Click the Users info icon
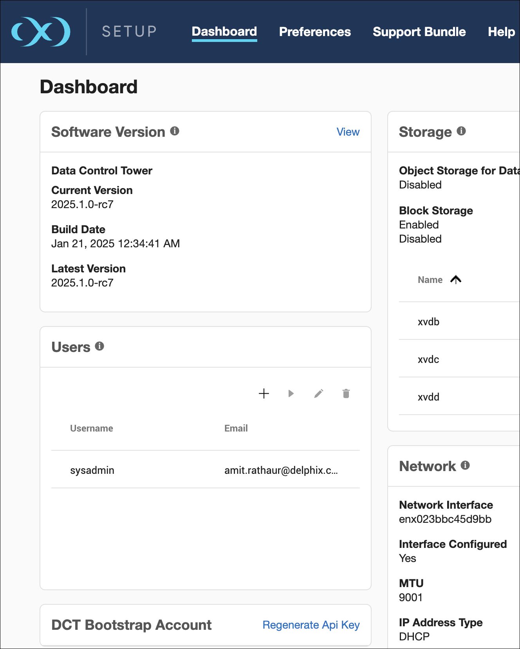Viewport: 520px width, 649px height. (x=99, y=346)
